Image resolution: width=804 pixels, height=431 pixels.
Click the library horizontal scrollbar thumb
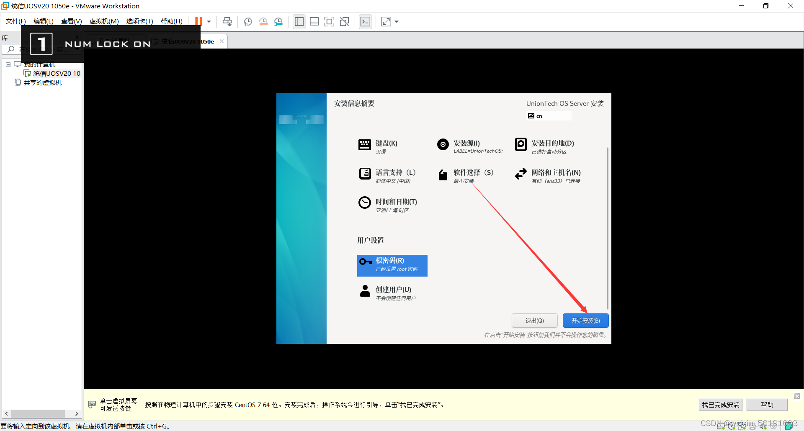38,413
